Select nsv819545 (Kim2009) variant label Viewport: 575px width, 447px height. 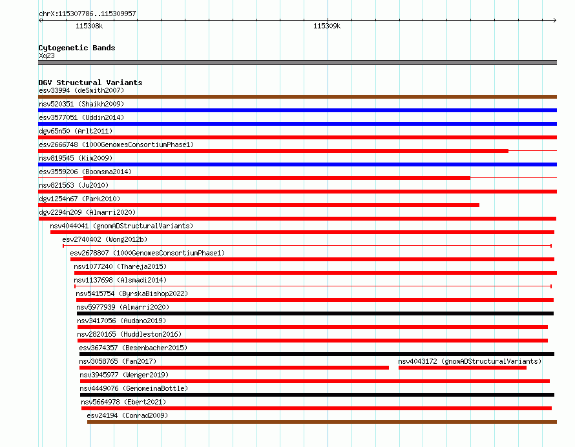76,158
